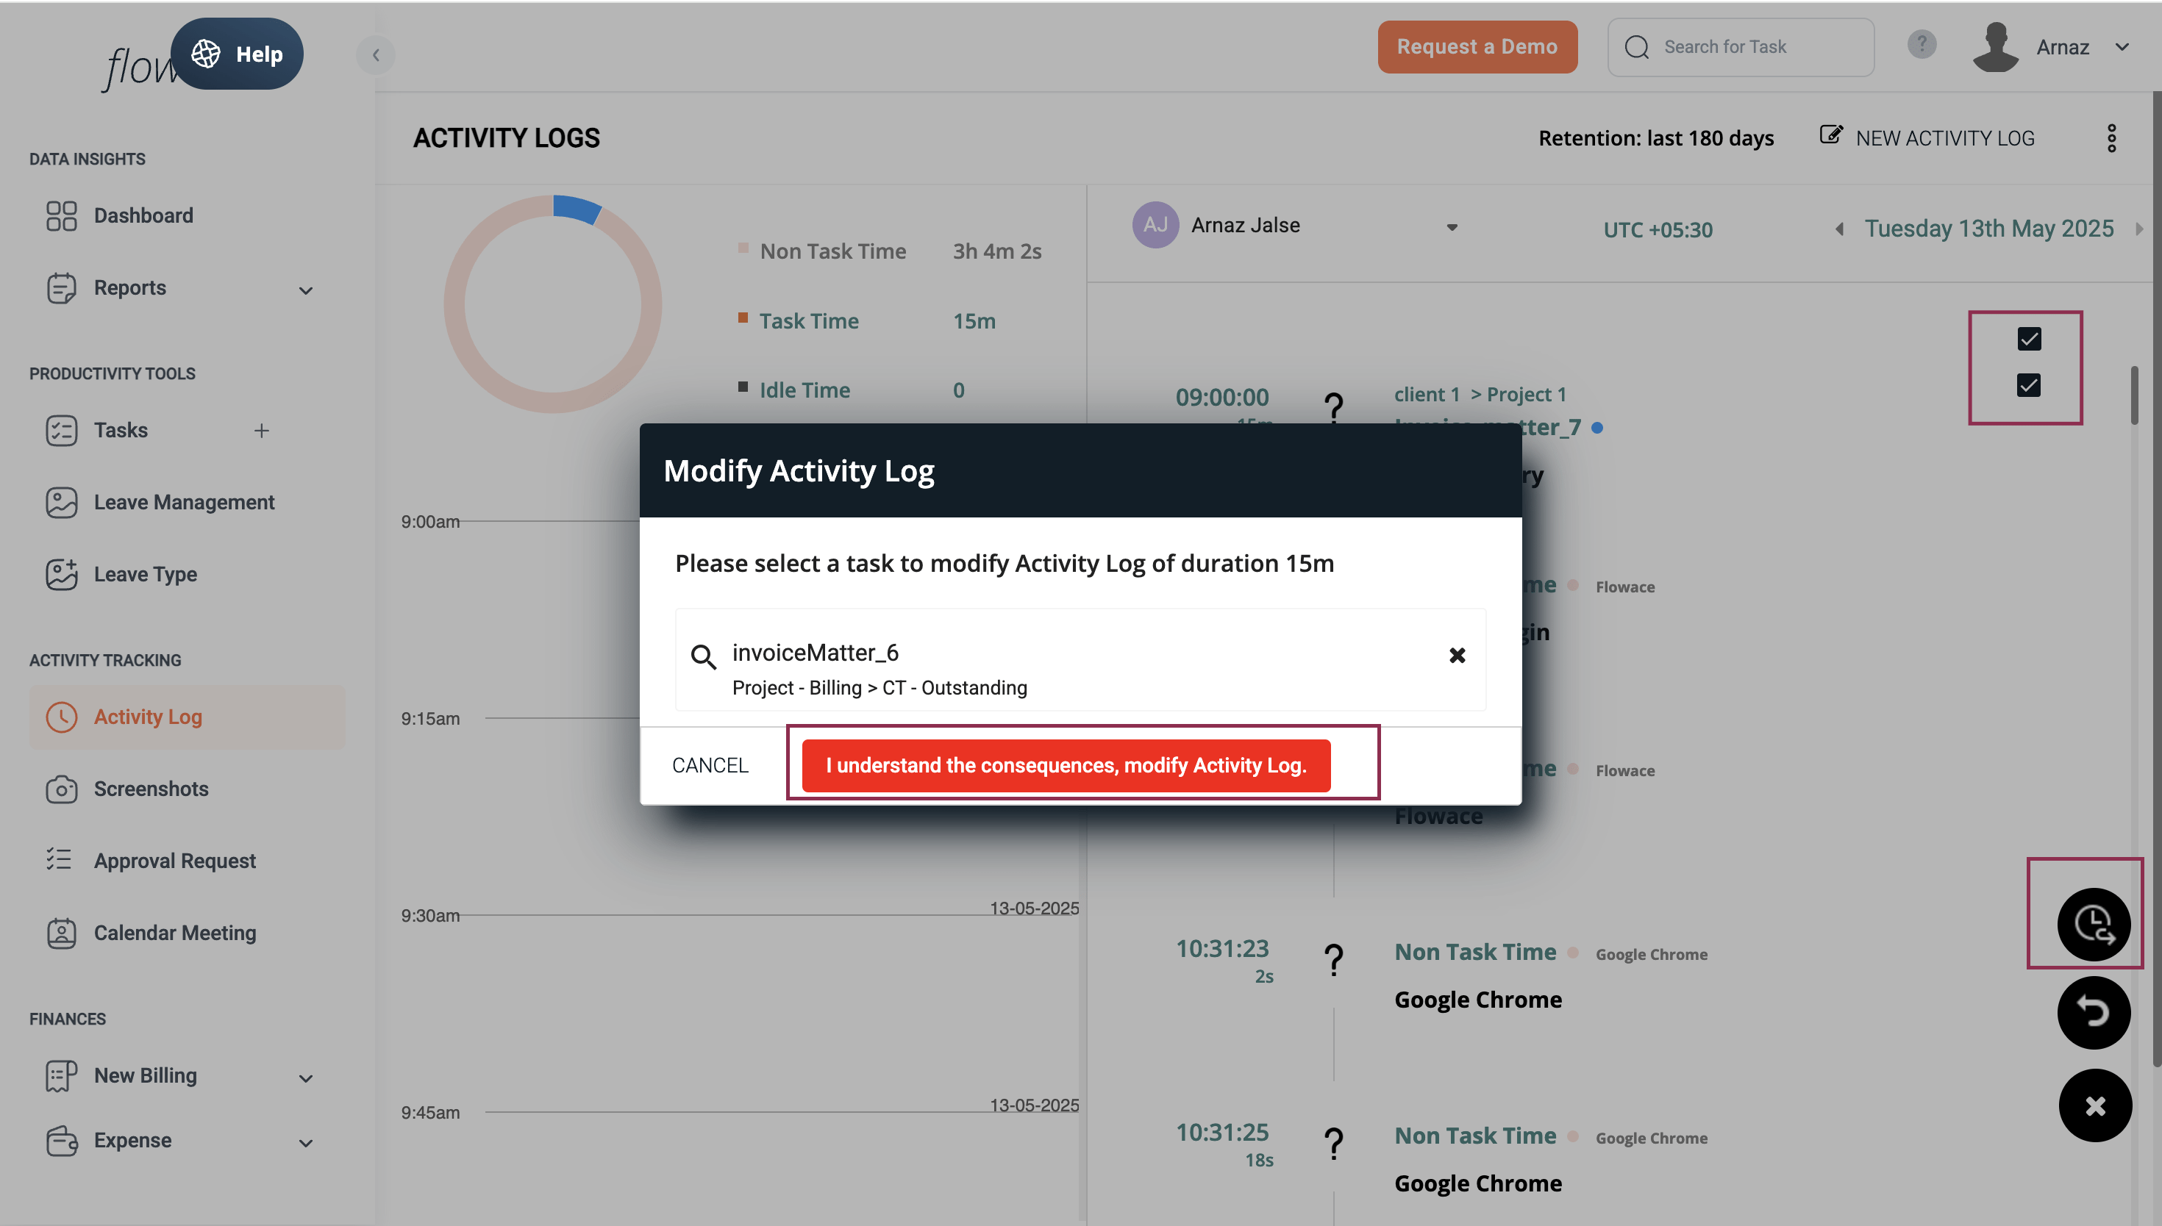Expand the New Billing chevron
The height and width of the screenshot is (1226, 2162).
(x=306, y=1079)
